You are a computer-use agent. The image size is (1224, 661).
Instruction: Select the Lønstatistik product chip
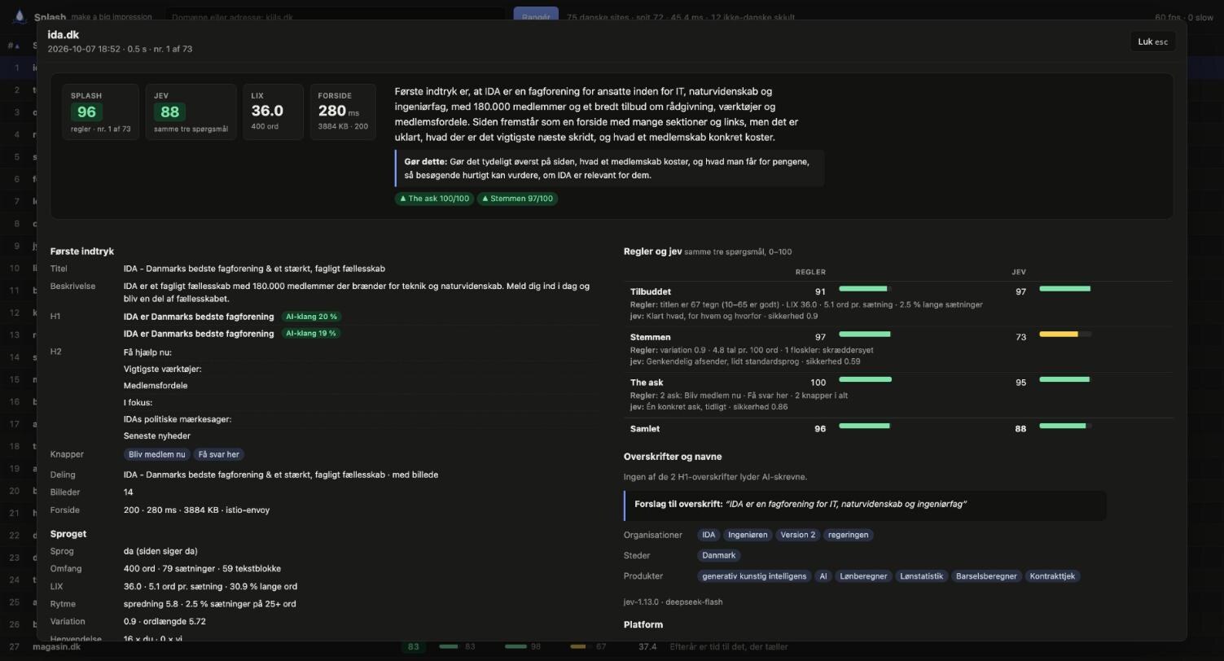click(x=921, y=576)
